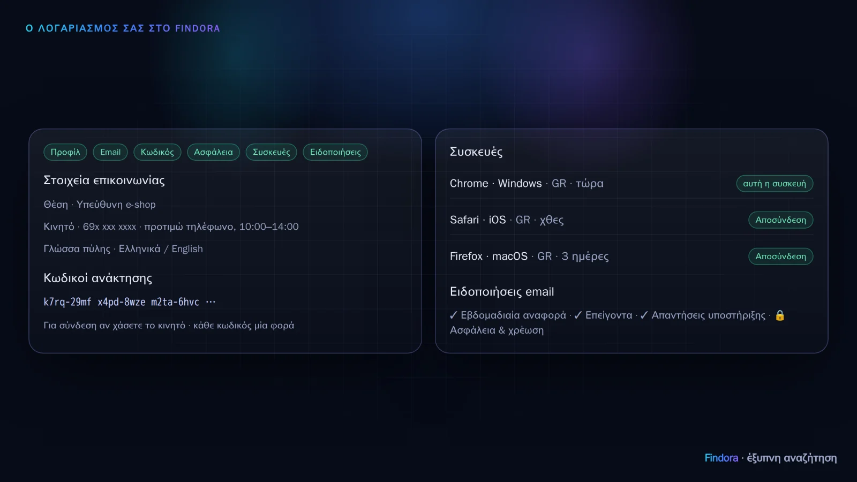Click the 'Γλώσσα πύλης' language line
Image resolution: width=857 pixels, height=482 pixels.
[123, 249]
